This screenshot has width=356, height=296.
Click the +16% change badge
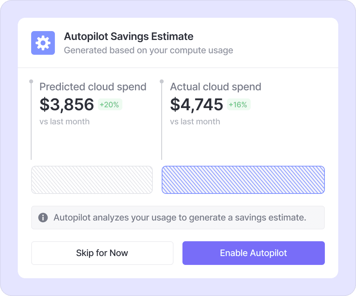pyautogui.click(x=238, y=105)
